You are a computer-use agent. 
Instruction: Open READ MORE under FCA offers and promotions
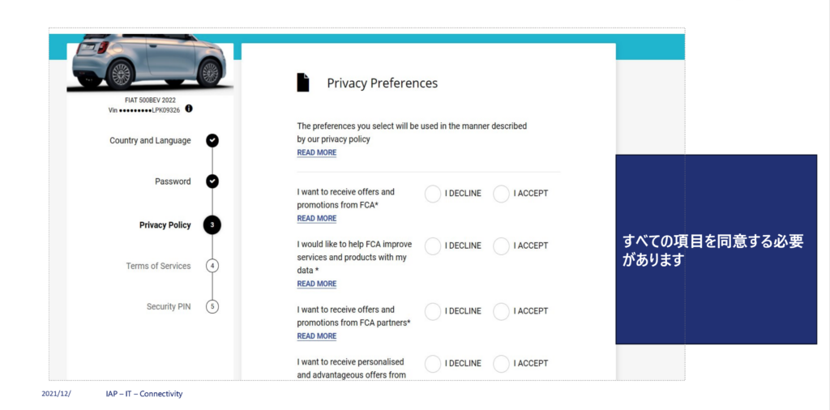317,218
